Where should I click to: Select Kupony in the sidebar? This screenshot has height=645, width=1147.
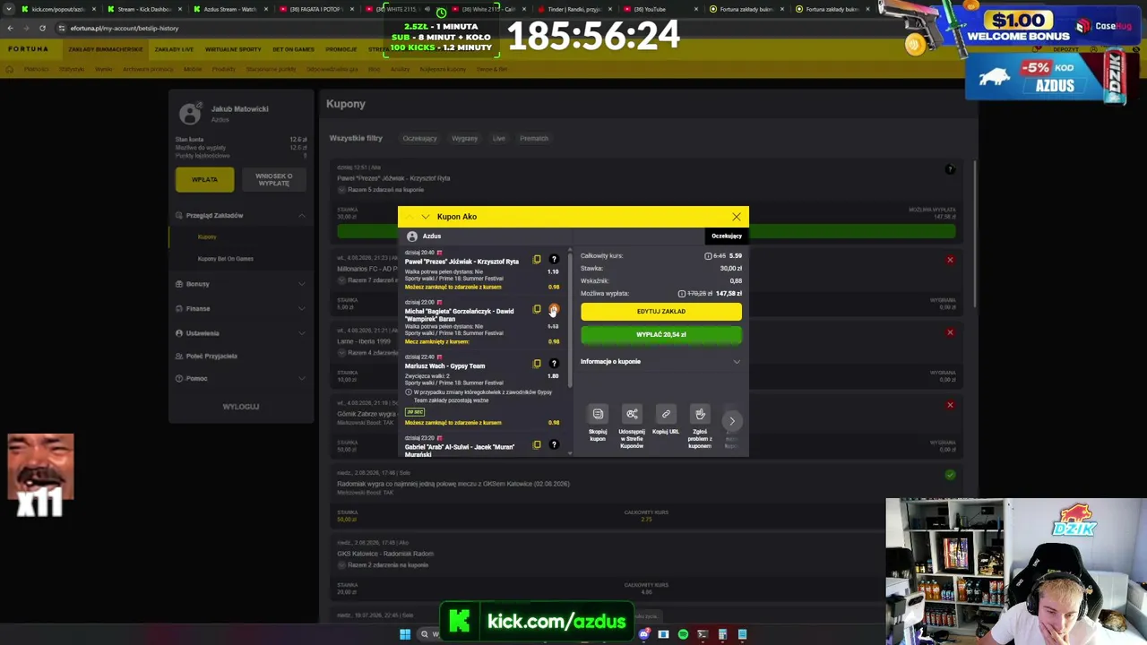tap(207, 237)
